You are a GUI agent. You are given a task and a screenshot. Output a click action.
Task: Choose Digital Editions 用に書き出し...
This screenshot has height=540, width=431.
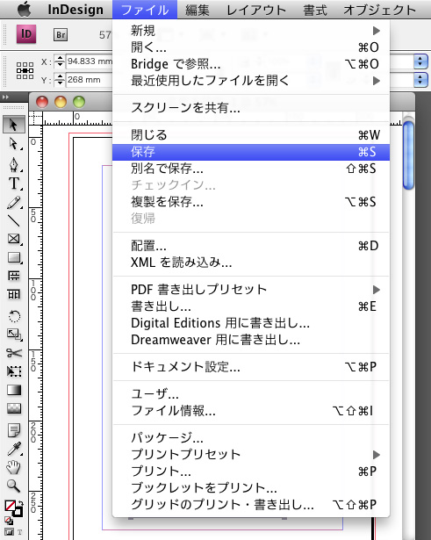click(251, 323)
